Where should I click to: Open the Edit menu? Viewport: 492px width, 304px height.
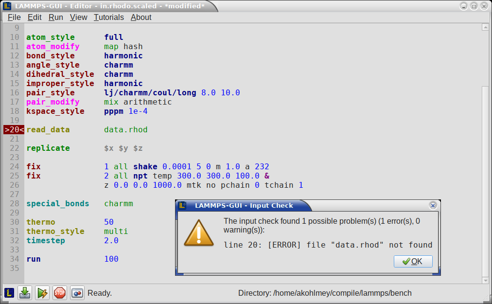[35, 18]
